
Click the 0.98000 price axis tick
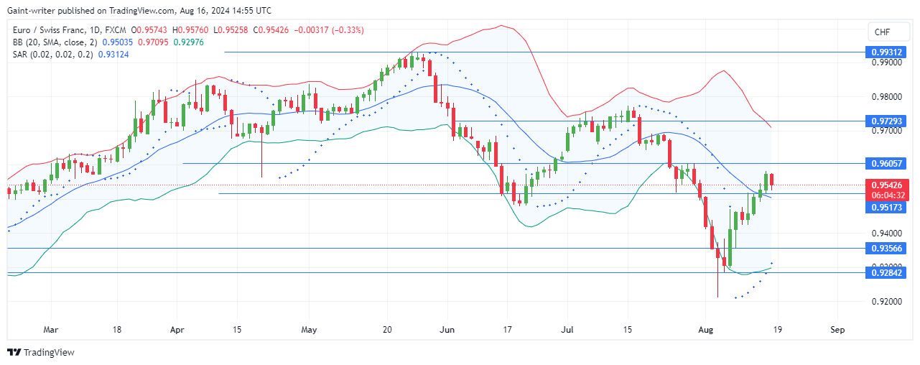click(x=888, y=96)
